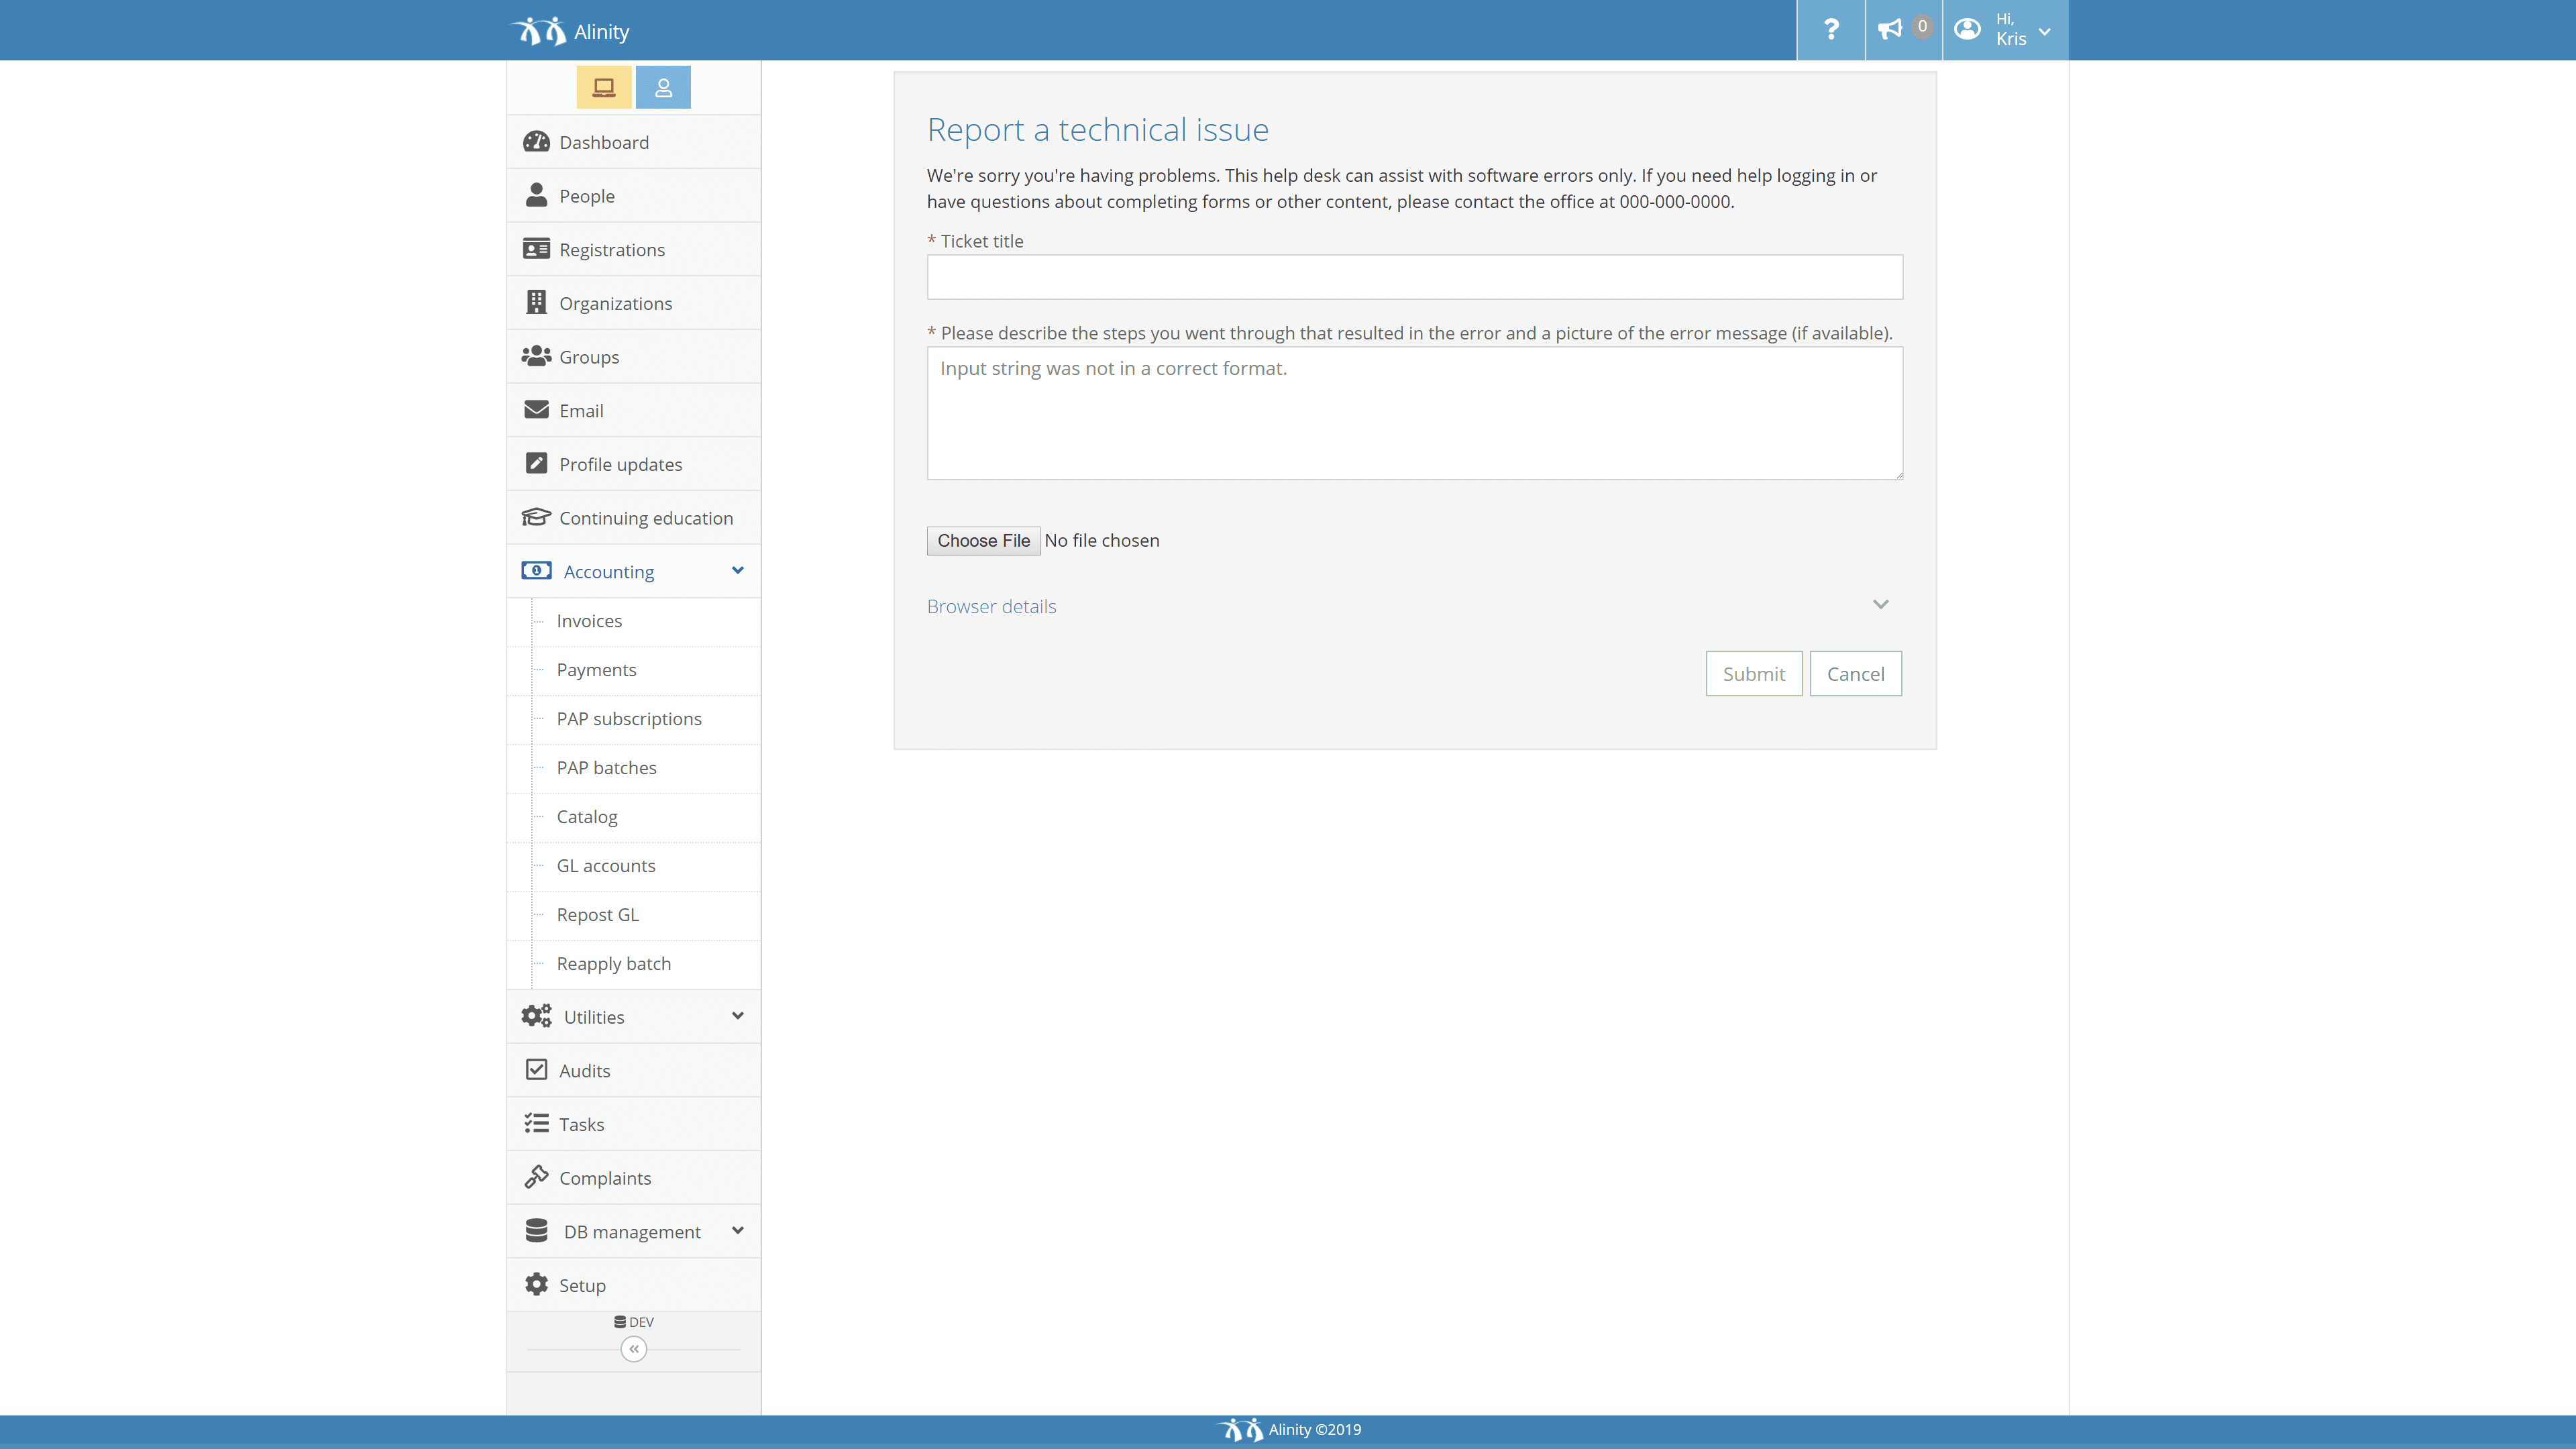Select the Audits label in sidebar
This screenshot has height=1449, width=2576.
(x=584, y=1071)
